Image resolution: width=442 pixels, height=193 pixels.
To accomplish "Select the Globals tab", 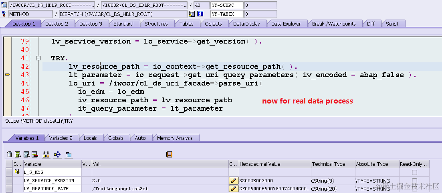I will pyautogui.click(x=115, y=138).
